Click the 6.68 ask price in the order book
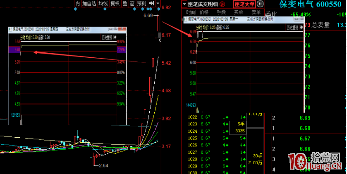The image size is (347, 174). click(x=305, y=128)
